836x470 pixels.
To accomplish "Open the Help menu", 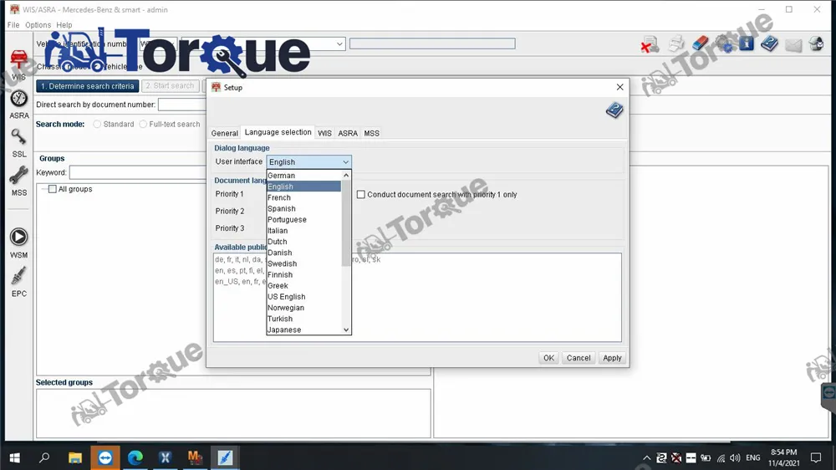I will tap(64, 25).
